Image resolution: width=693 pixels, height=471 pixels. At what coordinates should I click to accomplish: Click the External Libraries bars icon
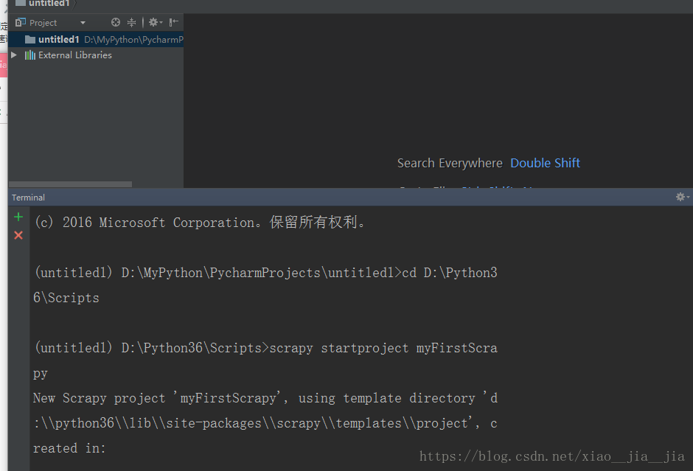pyautogui.click(x=30, y=55)
